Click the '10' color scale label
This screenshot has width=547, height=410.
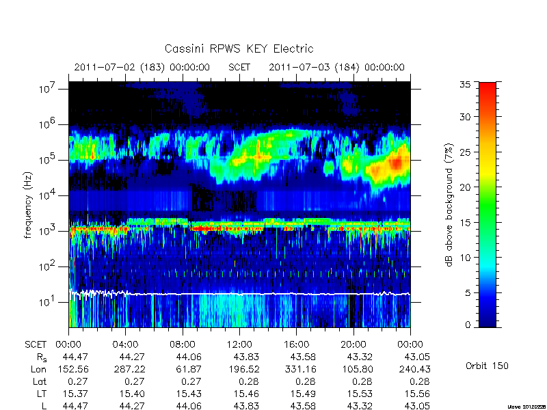coord(465,258)
